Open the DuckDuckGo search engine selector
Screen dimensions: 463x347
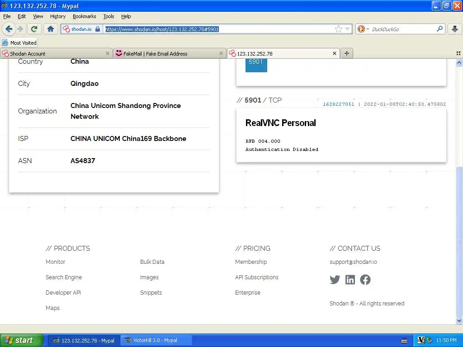click(x=363, y=29)
